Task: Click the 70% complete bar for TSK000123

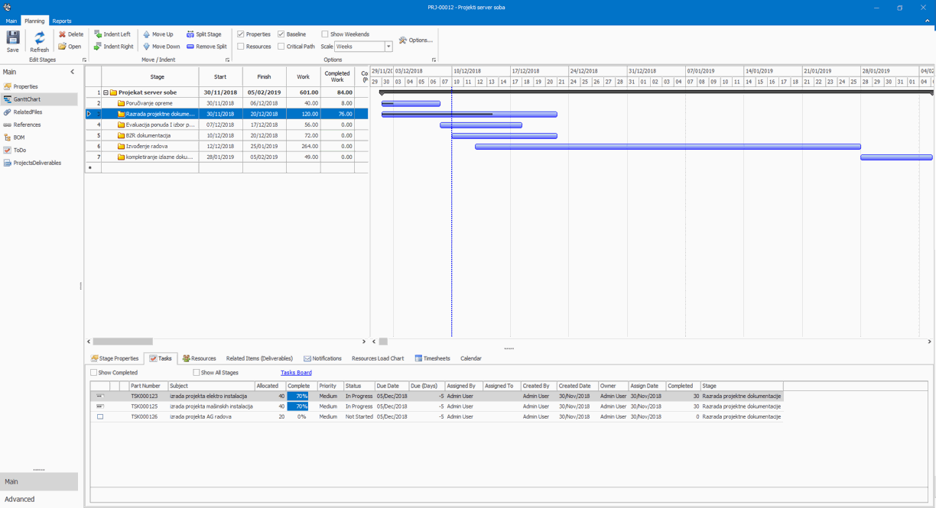Action: point(300,396)
